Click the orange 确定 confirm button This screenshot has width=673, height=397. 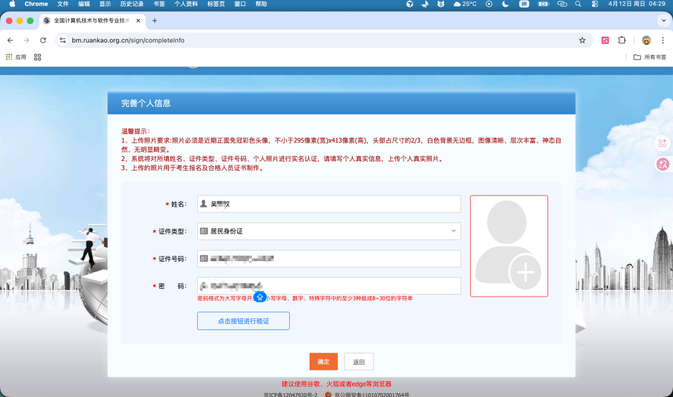point(323,361)
